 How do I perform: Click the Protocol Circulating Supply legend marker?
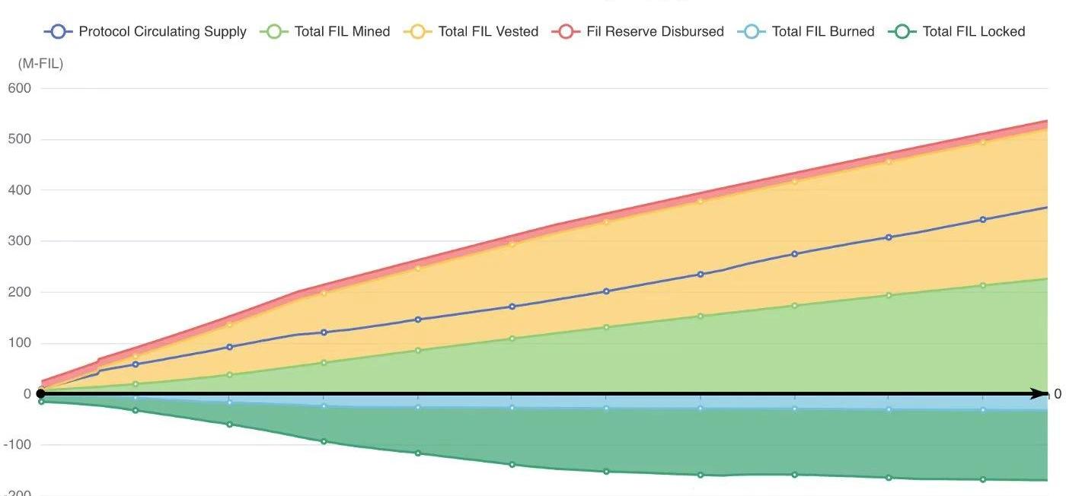pyautogui.click(x=59, y=31)
